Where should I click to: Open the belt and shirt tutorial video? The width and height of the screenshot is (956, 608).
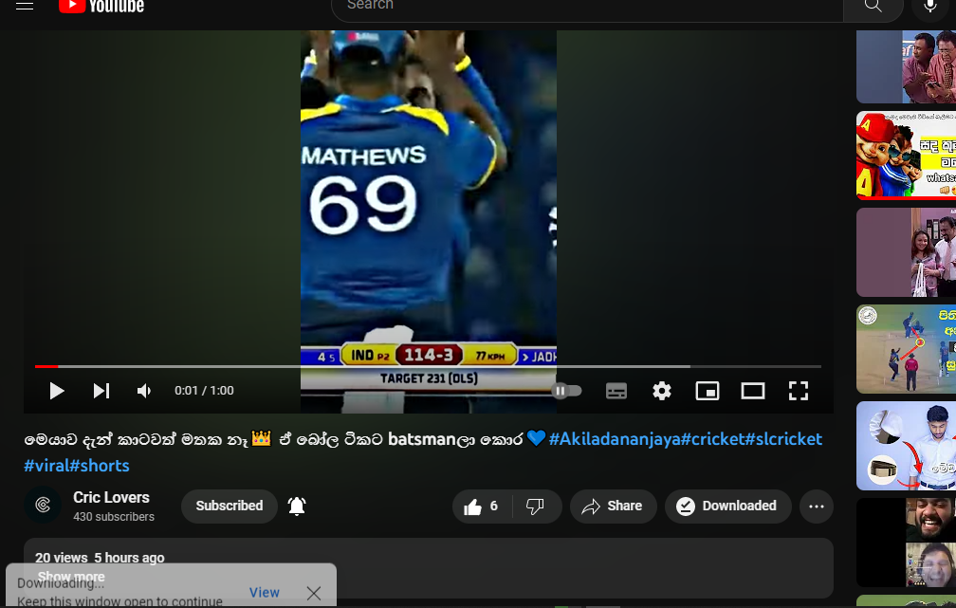906,446
